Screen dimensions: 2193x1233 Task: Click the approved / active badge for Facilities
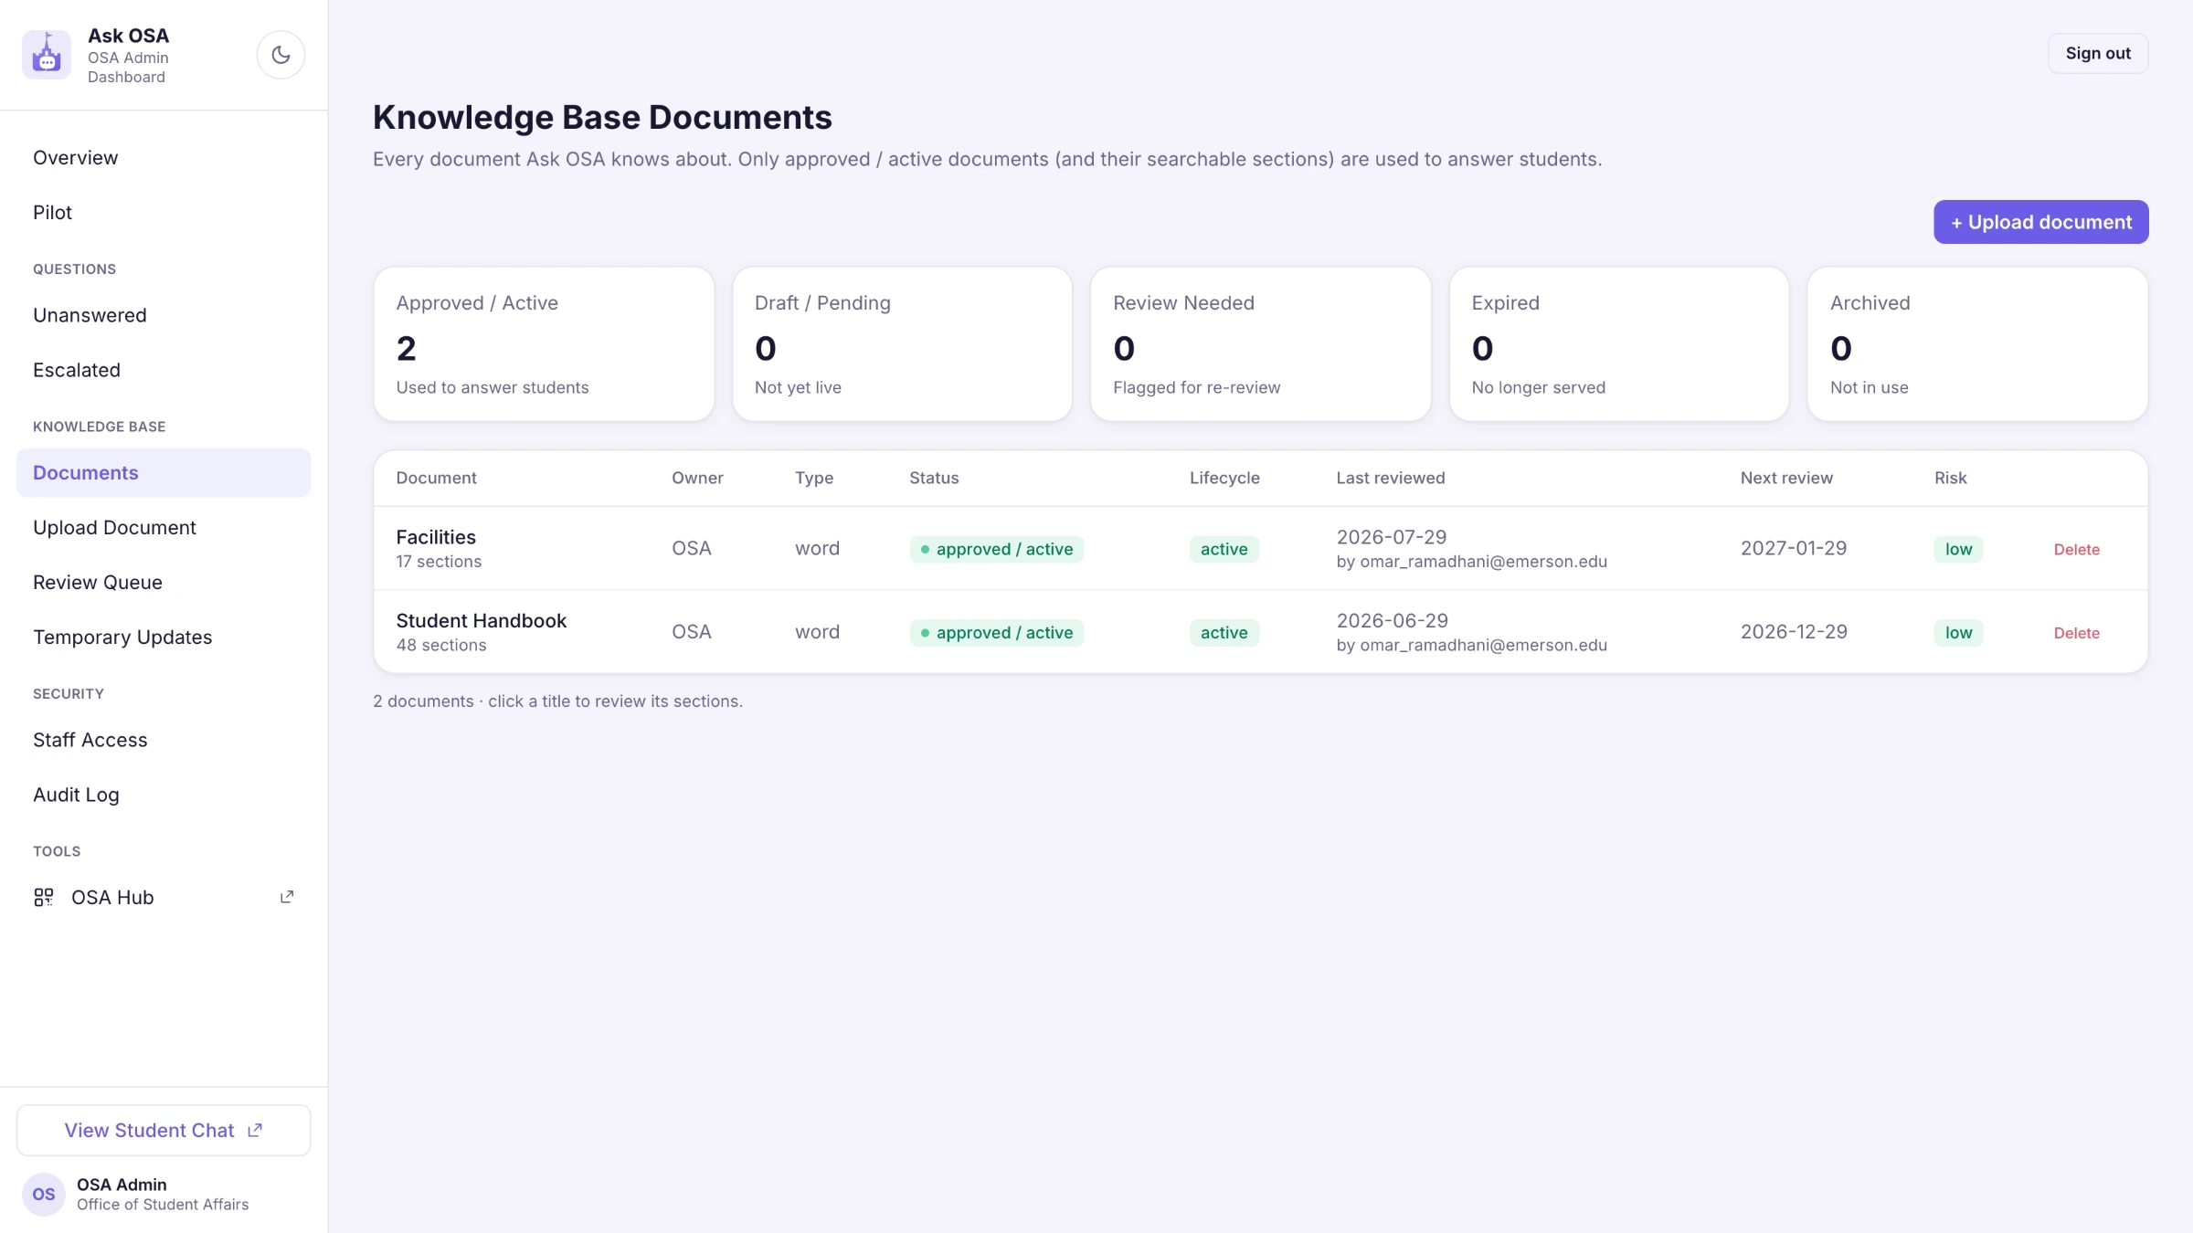(x=996, y=549)
